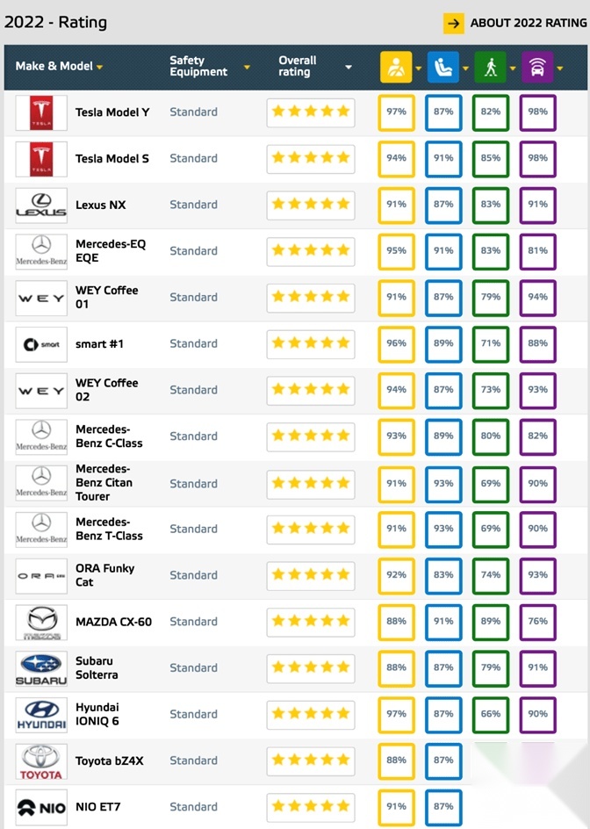Image resolution: width=590 pixels, height=829 pixels.
Task: Select the MAZDA CX-60 model name
Action: 113,622
